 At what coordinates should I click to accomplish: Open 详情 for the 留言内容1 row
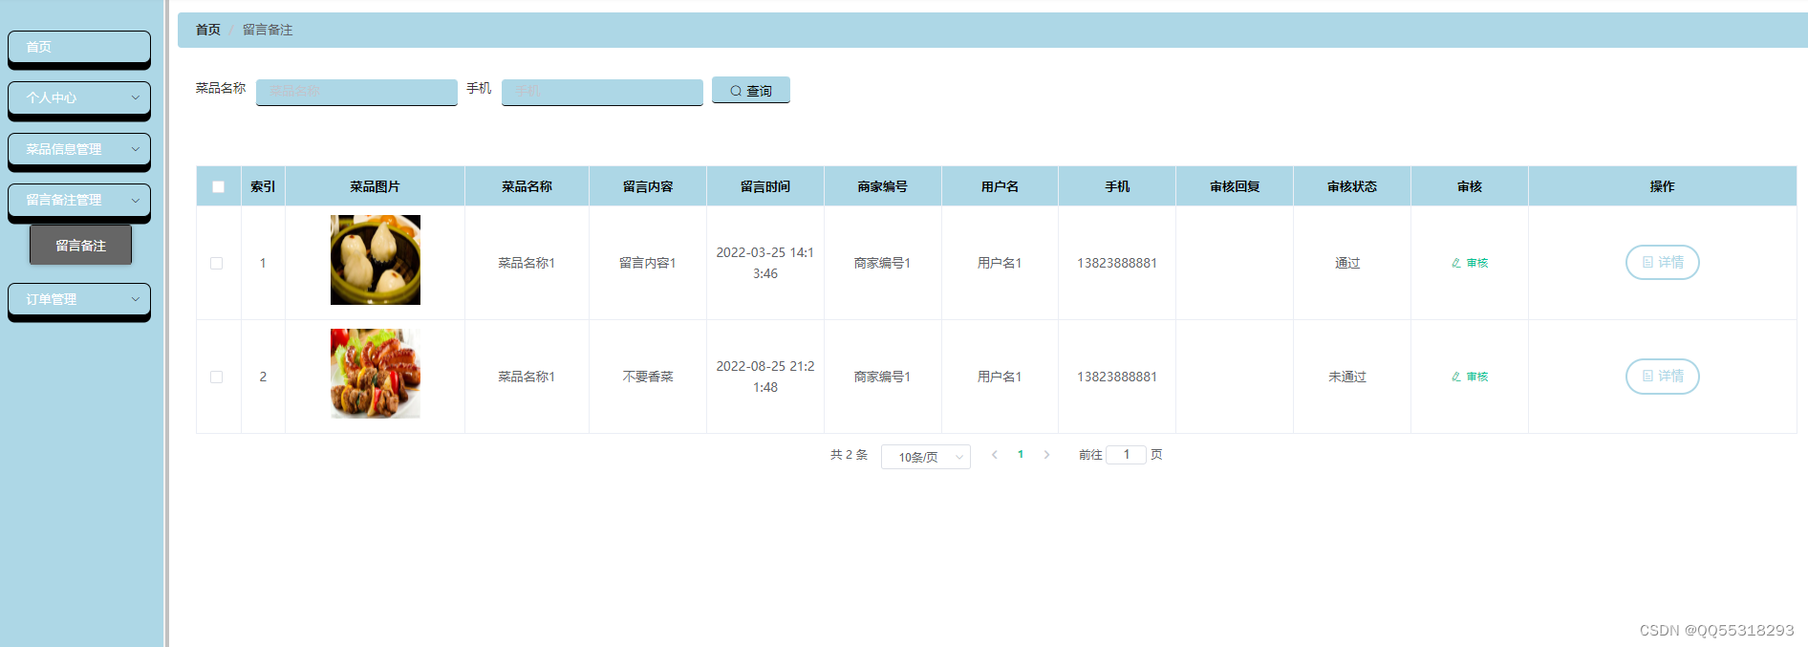(1663, 262)
